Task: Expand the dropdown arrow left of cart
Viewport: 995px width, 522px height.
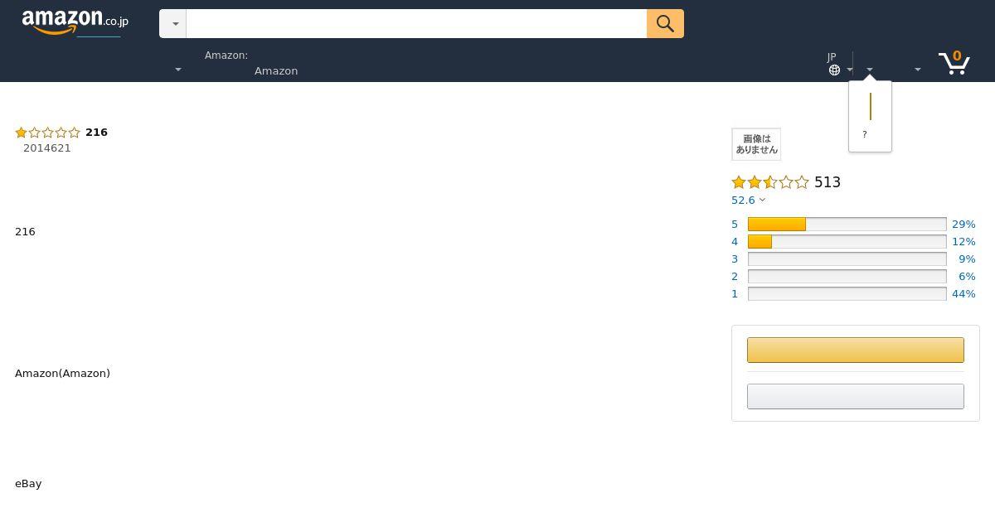Action: point(917,70)
